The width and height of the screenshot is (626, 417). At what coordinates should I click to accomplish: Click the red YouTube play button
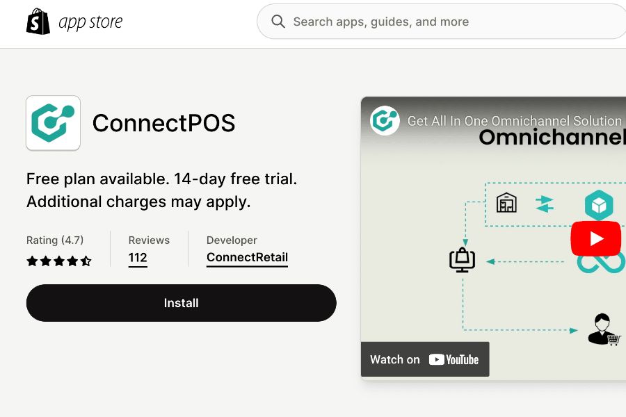pos(595,238)
